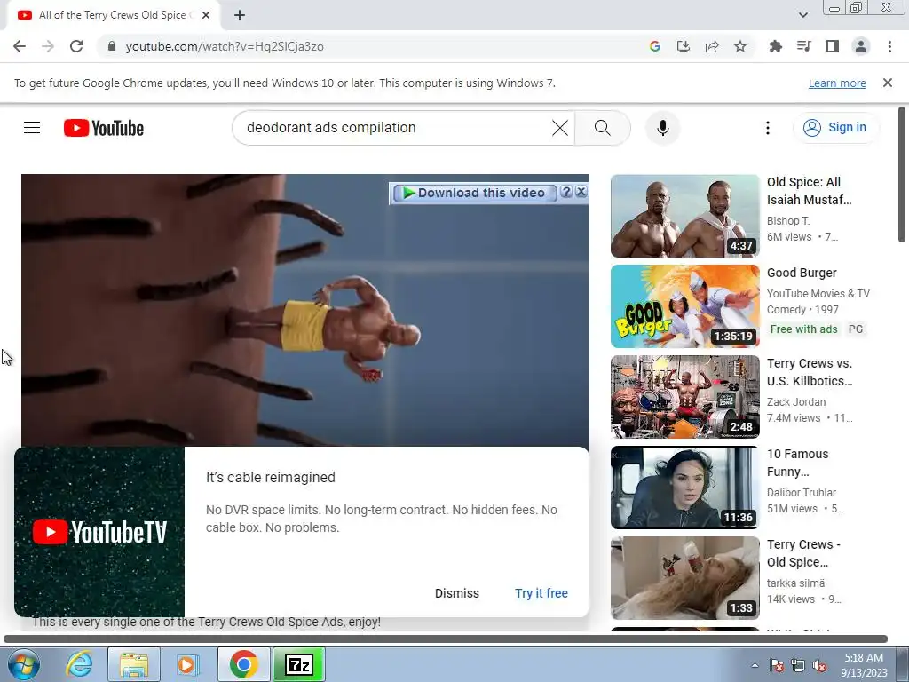This screenshot has height=682, width=909.
Task: Open Windows Explorer from the taskbar
Action: tap(134, 664)
